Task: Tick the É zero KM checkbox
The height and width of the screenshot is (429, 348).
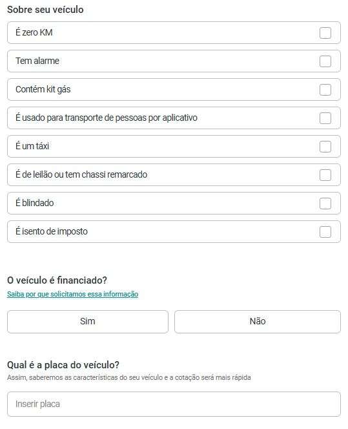Action: (x=325, y=33)
